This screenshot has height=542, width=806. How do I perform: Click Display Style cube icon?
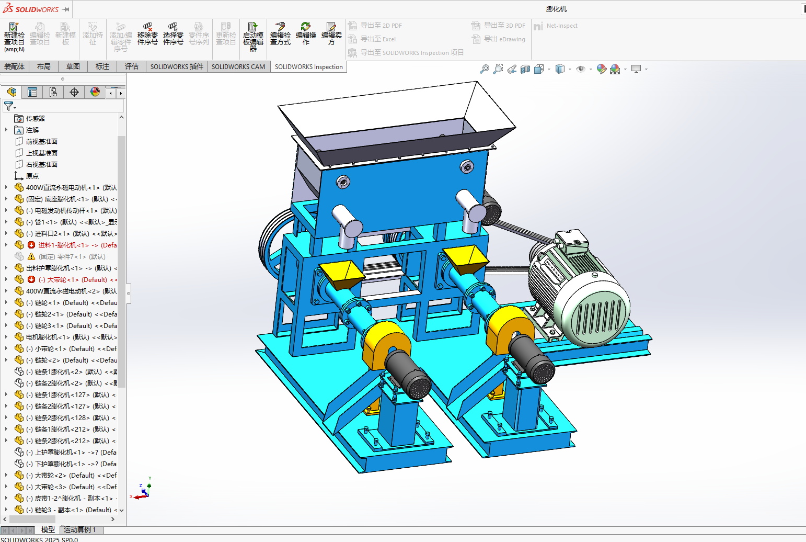tap(560, 69)
